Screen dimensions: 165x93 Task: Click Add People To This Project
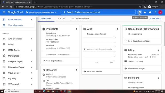[59, 55]
